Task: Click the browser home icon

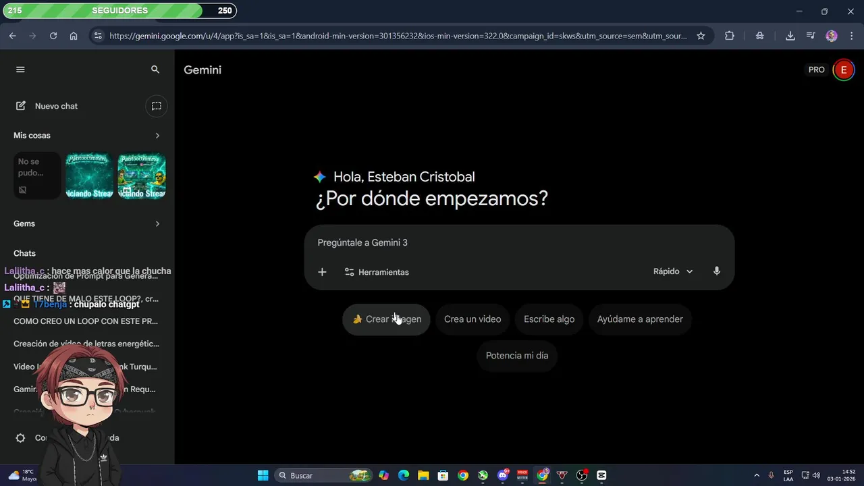Action: click(74, 36)
